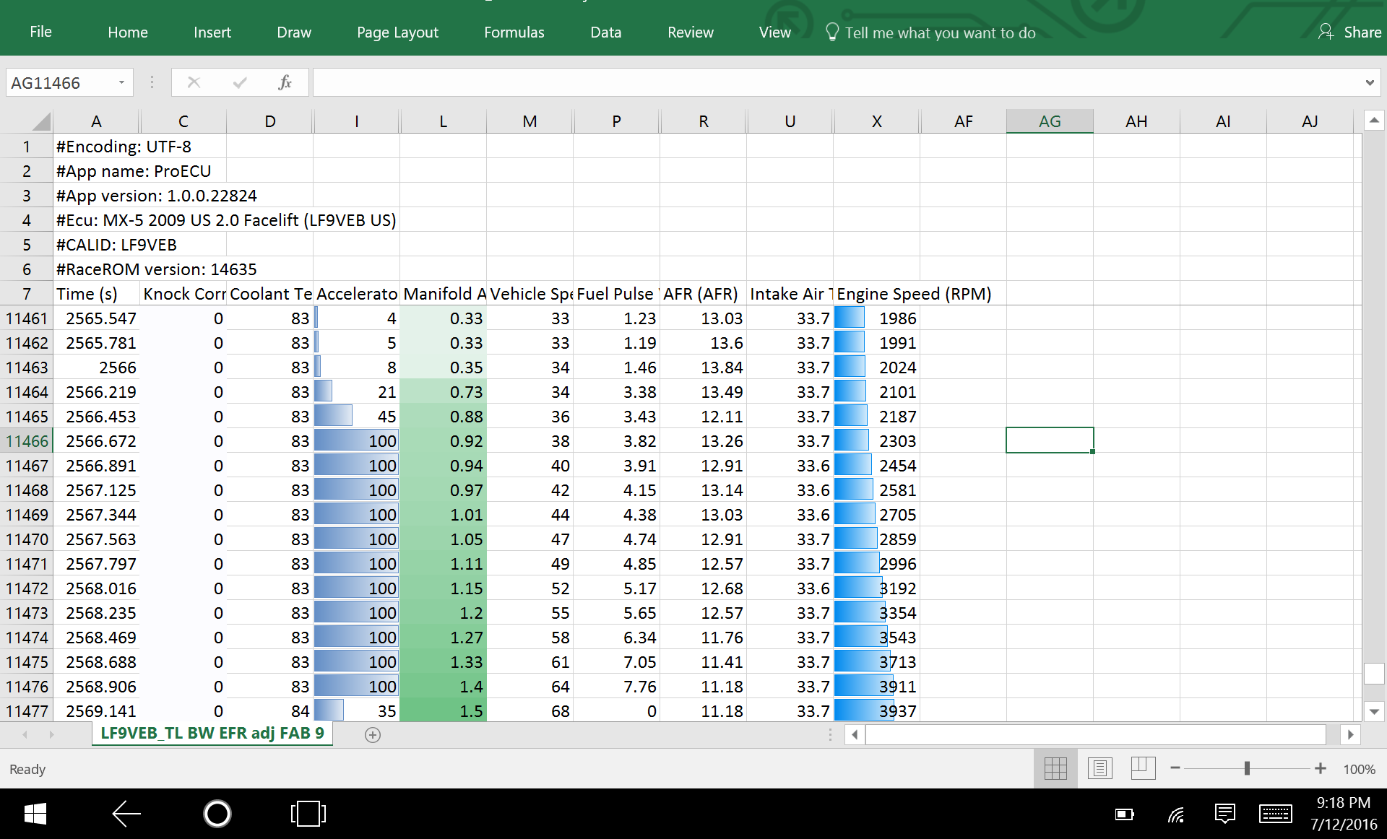
Task: Select LF9VEB_TL BW EFR sheet tab
Action: click(212, 734)
